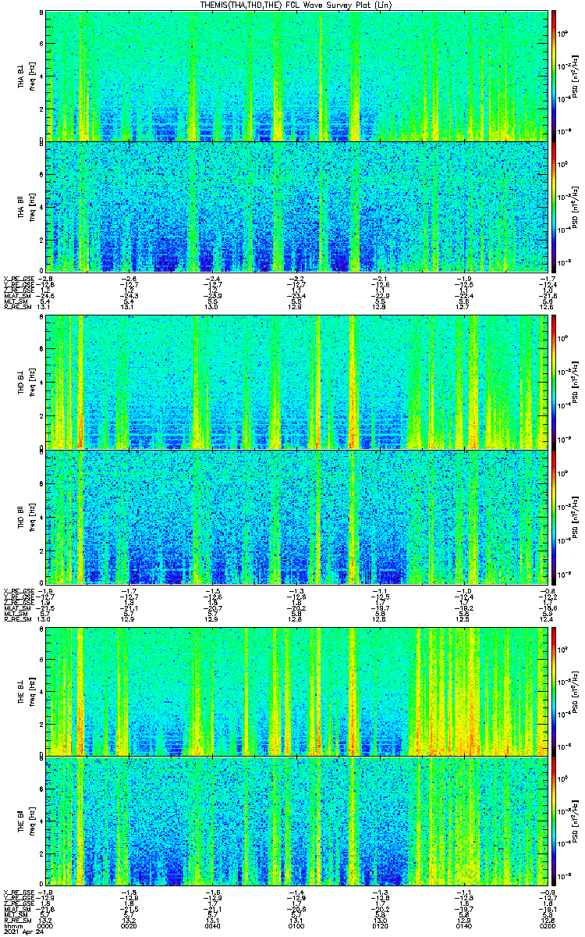Click the THD B-parallel freq [Hz] axis label
This screenshot has width=585, height=937.
31,516
